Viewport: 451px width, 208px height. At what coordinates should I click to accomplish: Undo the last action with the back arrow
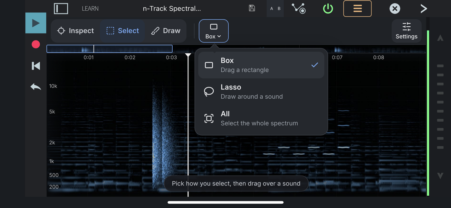(36, 86)
